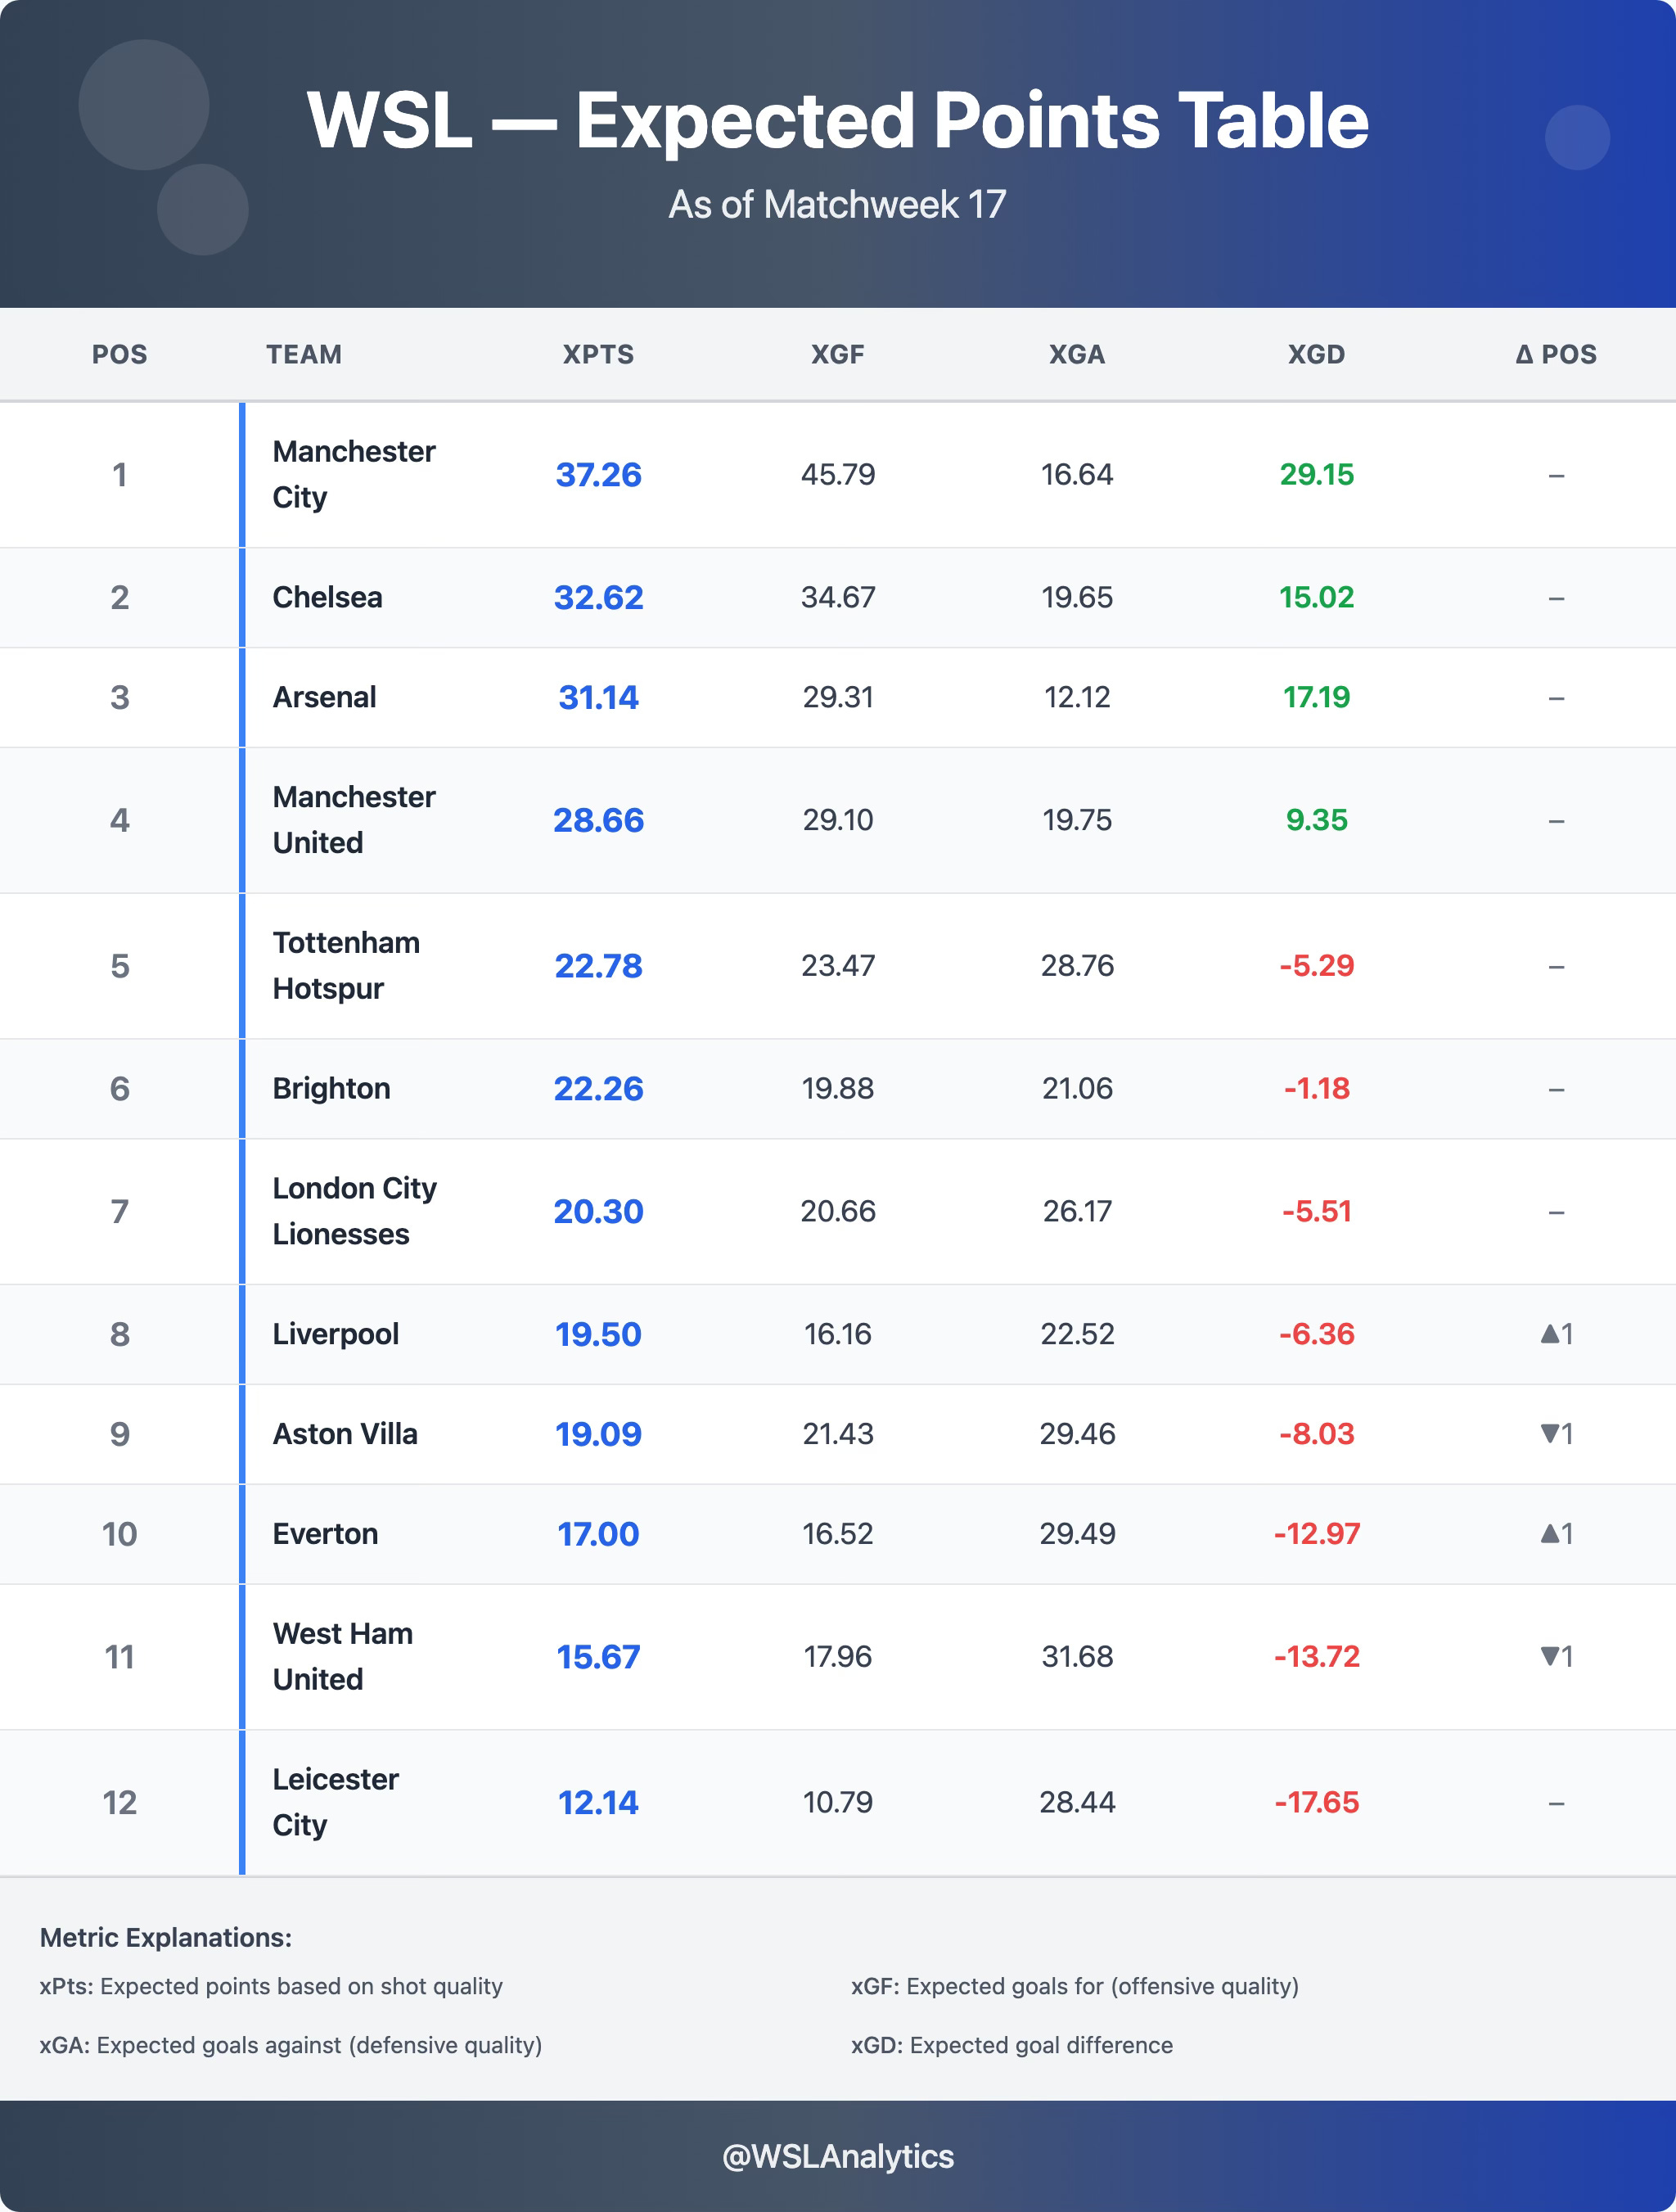Click Manchester City's no-change dash indicator
Image resolution: width=1676 pixels, height=2212 pixels.
pos(1556,475)
